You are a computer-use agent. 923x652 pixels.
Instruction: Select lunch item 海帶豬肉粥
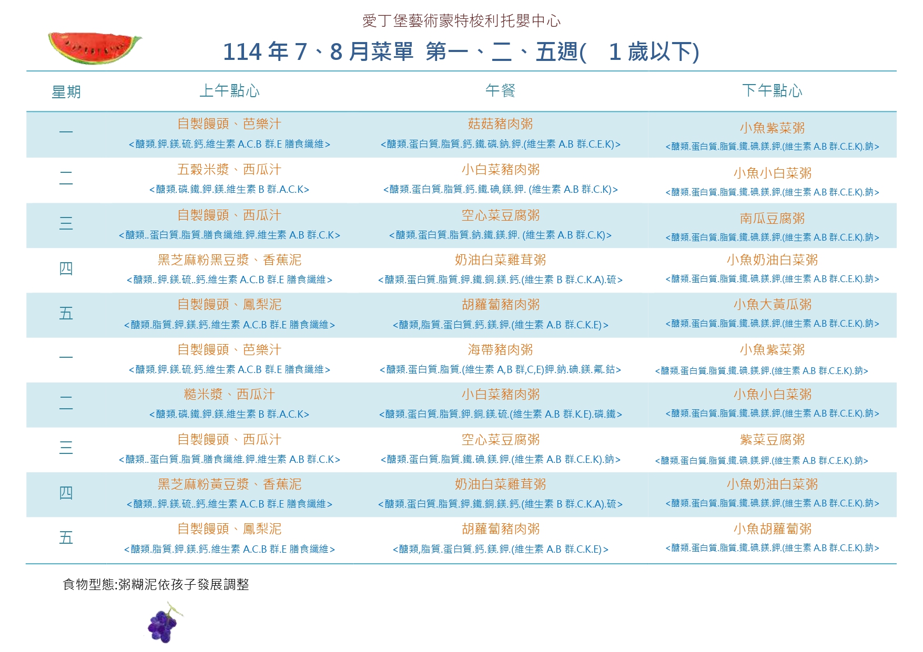point(500,350)
